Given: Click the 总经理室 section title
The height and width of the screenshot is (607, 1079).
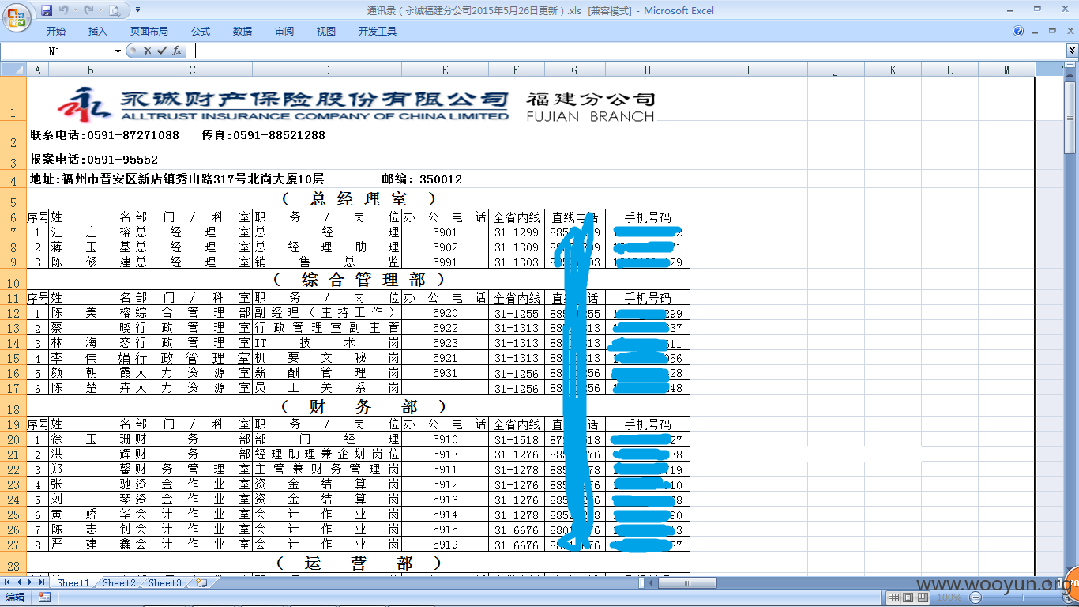Looking at the screenshot, I should click(x=359, y=198).
